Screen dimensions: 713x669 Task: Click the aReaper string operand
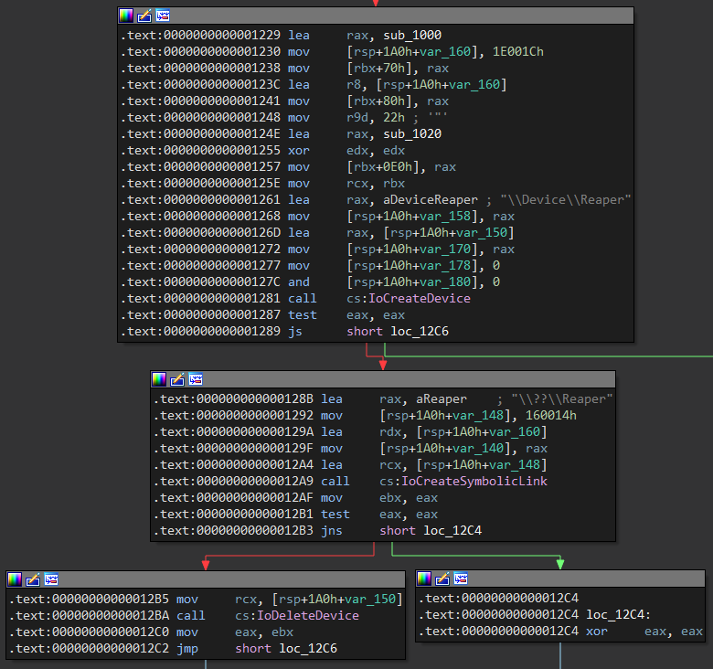tap(442, 399)
